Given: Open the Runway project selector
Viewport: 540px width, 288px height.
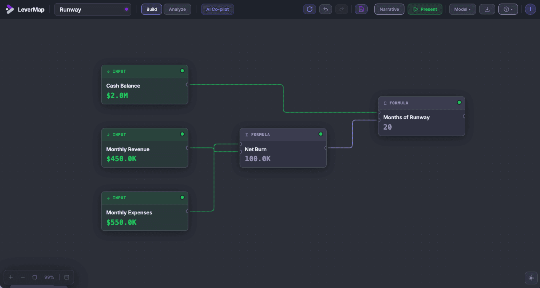Looking at the screenshot, I should [x=93, y=9].
